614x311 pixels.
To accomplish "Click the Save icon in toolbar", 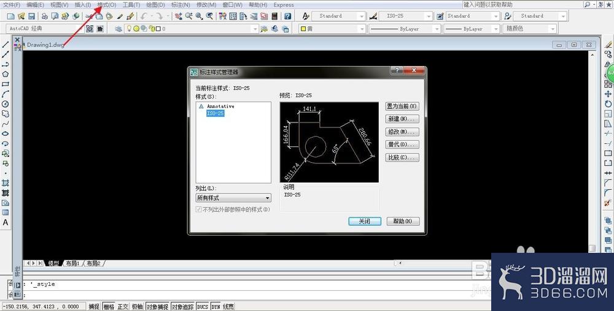I will (x=32, y=17).
